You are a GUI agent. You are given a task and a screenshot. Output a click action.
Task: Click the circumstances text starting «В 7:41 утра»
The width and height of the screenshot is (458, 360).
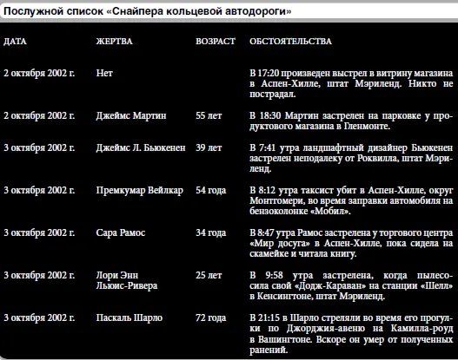coord(351,158)
